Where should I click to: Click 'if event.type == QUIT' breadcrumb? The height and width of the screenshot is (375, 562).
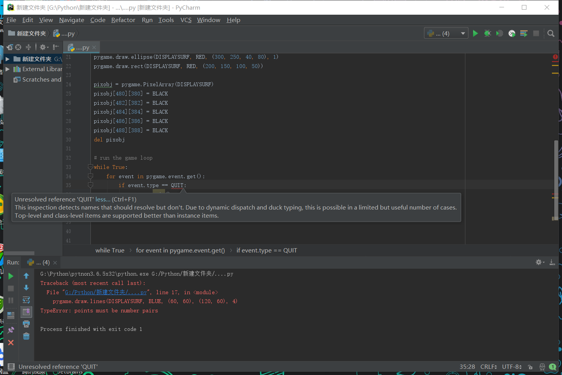click(x=267, y=251)
